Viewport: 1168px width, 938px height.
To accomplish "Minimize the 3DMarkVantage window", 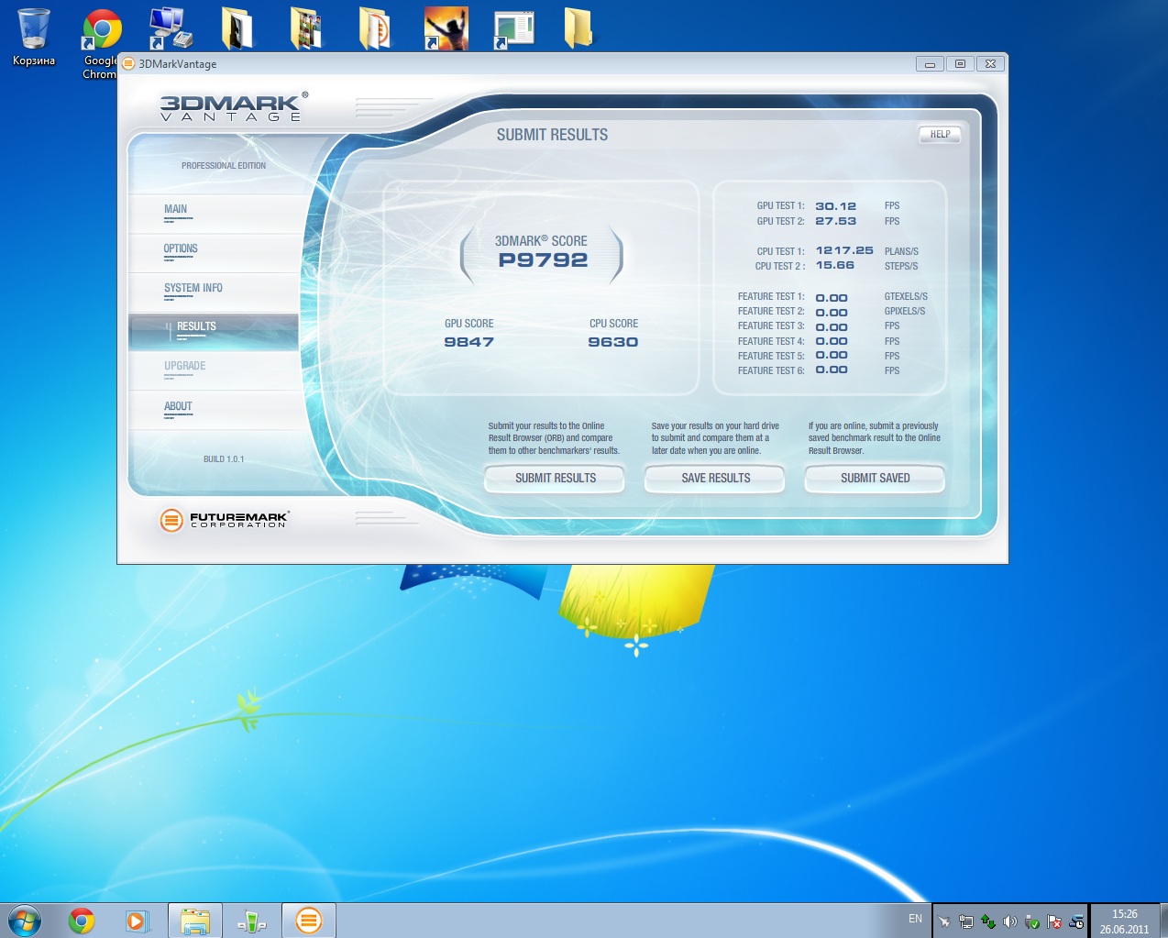I will click(930, 64).
